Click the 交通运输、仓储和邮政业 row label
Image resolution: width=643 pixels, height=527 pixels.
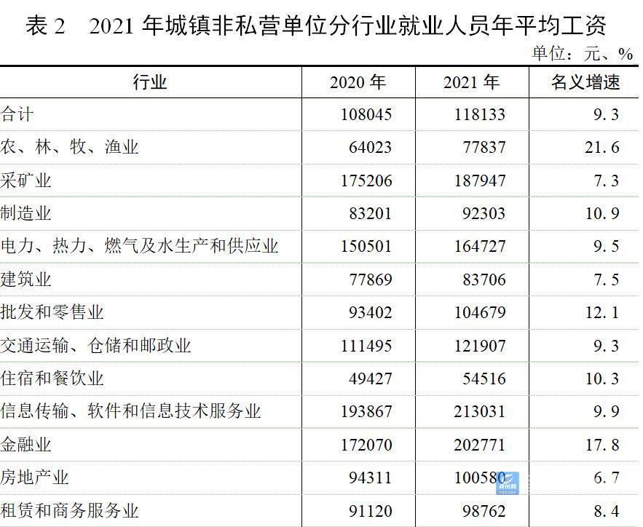tap(96, 346)
